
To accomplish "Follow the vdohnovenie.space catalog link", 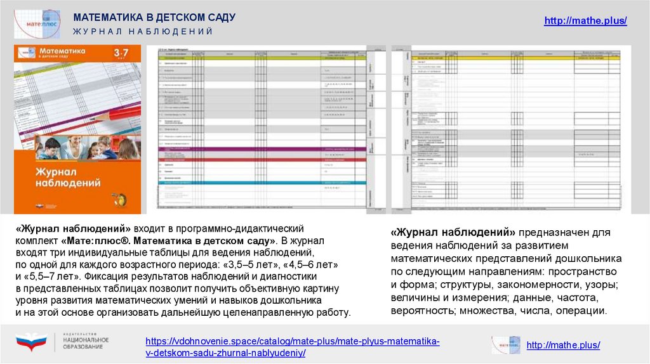I will pos(292,347).
